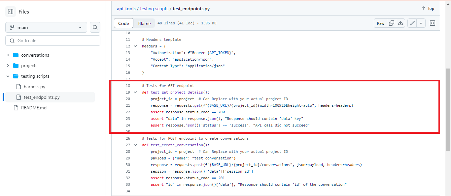Collapse the Files side panel

pyautogui.click(x=10, y=12)
